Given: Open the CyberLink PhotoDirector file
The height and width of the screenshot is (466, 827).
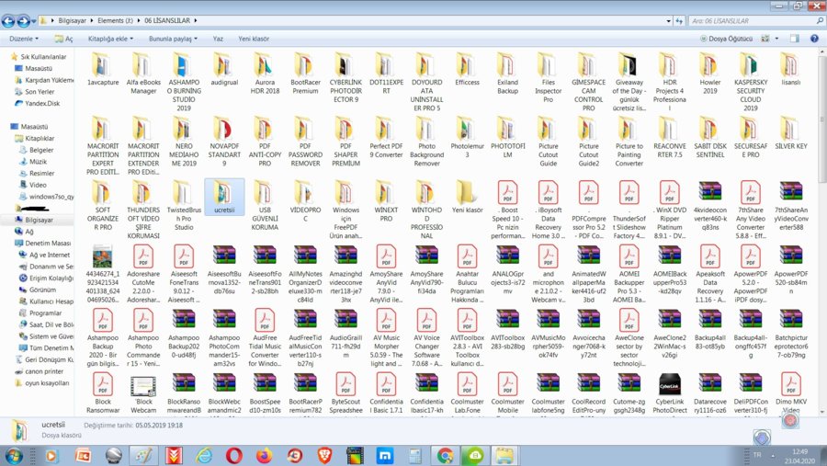Looking at the screenshot, I should pyautogui.click(x=669, y=393).
